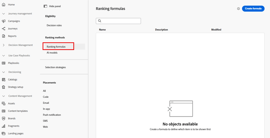The width and height of the screenshot is (270, 138).
Task: Click the Home house icon
Action: pyautogui.click(x=4, y=5)
